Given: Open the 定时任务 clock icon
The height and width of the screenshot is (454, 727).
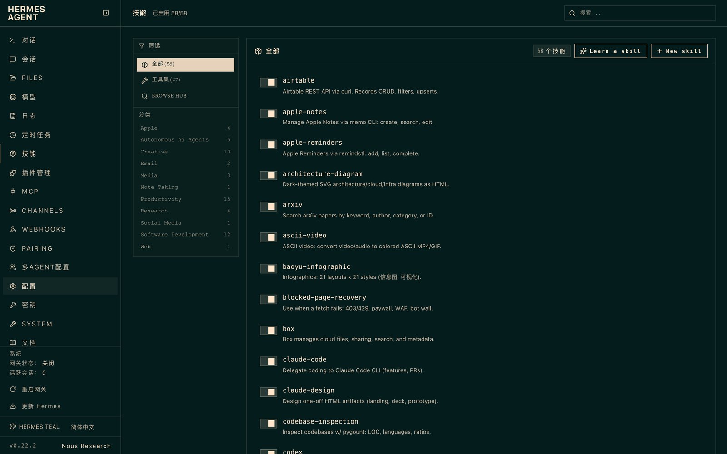Looking at the screenshot, I should pos(13,135).
